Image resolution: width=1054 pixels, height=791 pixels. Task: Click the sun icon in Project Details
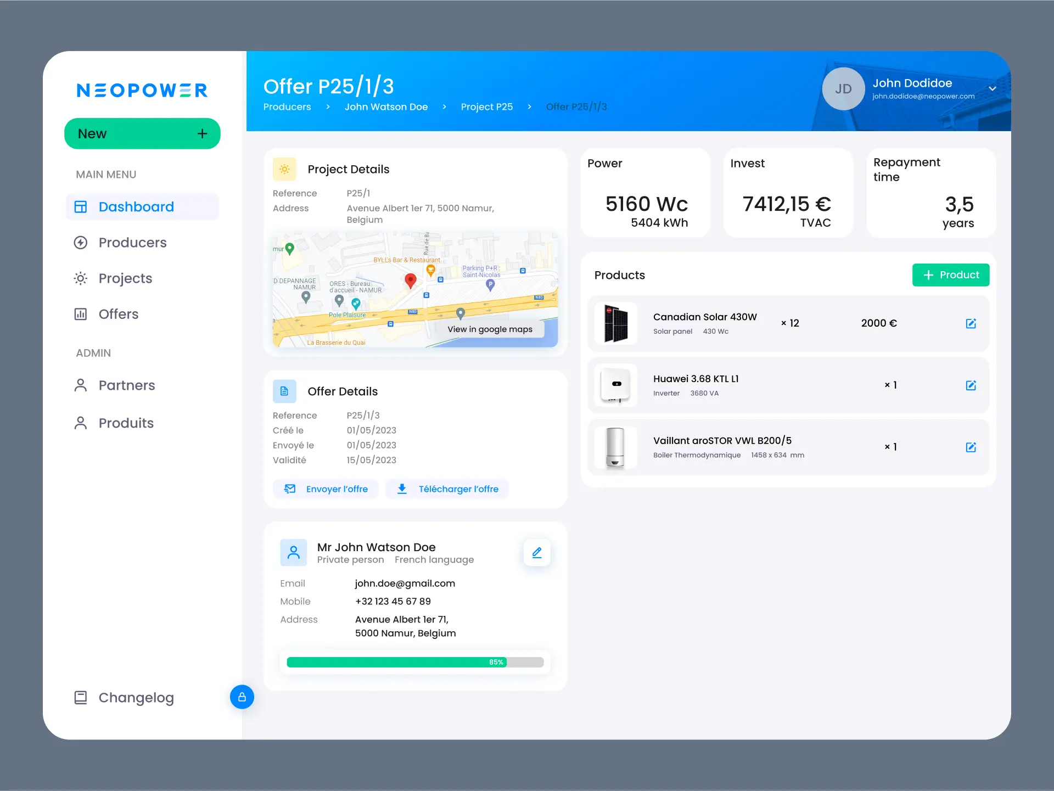284,169
